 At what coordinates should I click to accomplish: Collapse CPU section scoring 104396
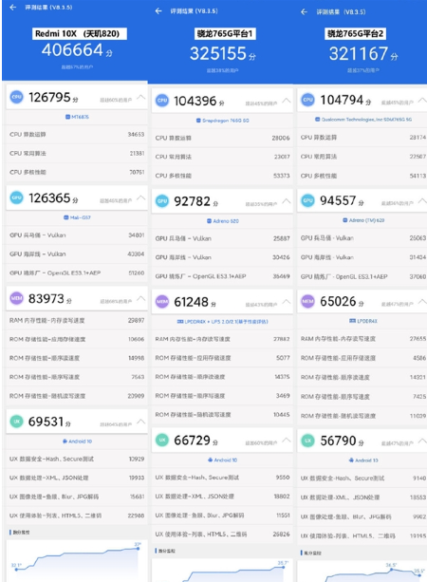[287, 101]
